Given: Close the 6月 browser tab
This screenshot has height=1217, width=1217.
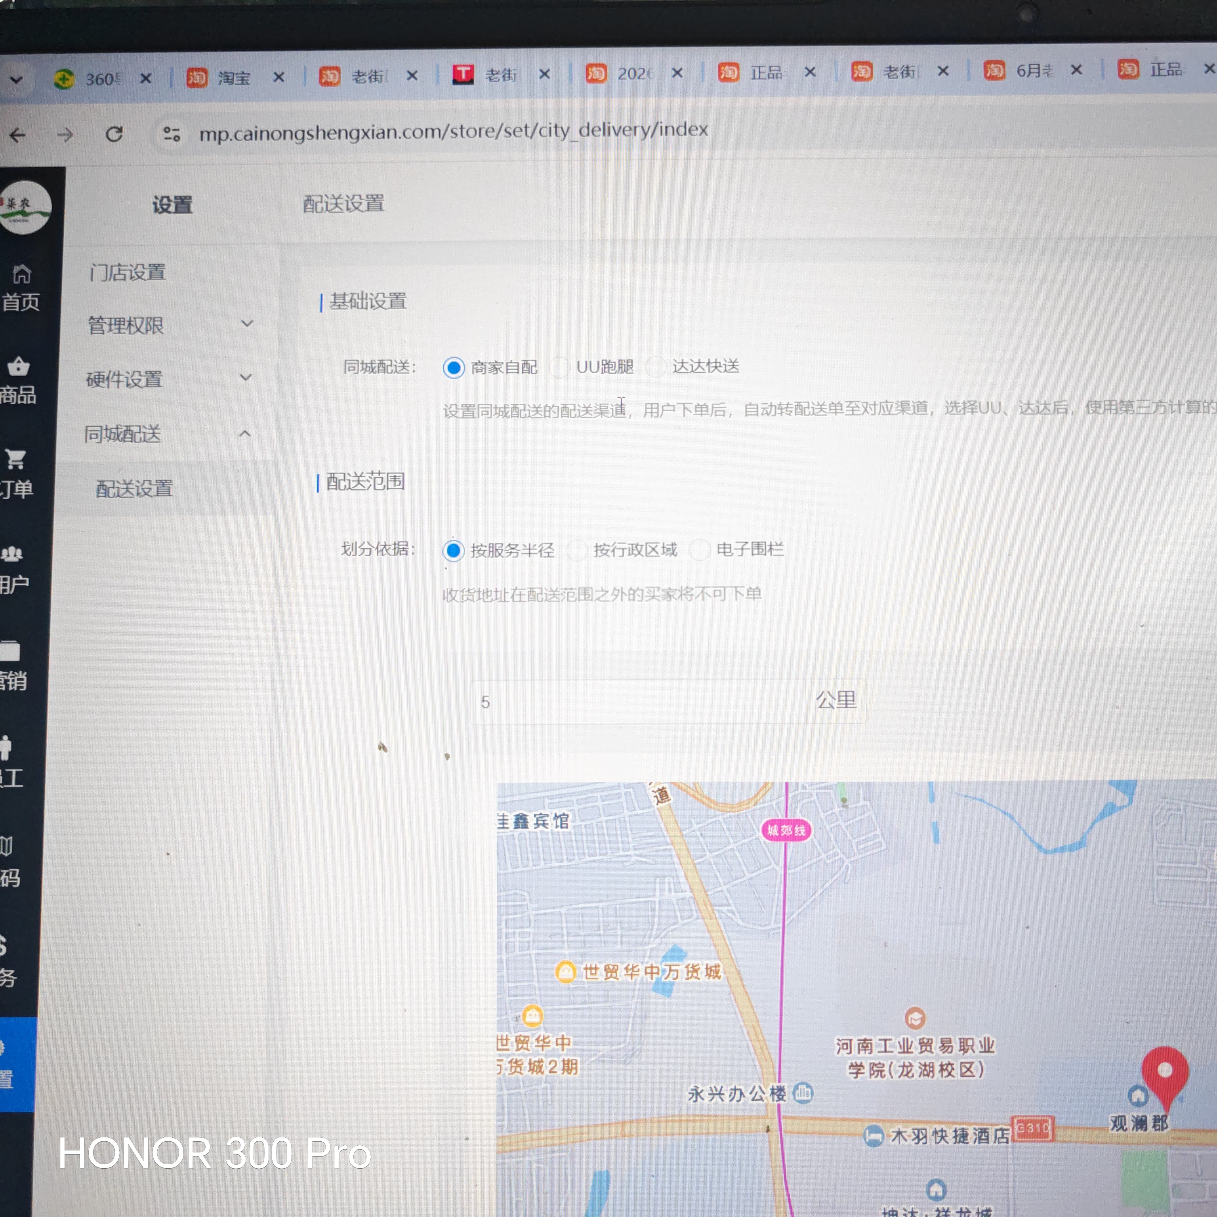Looking at the screenshot, I should [1076, 70].
